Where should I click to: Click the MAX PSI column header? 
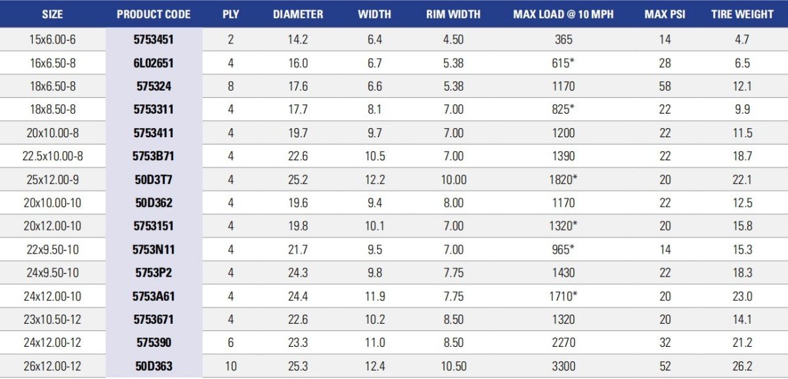[665, 14]
